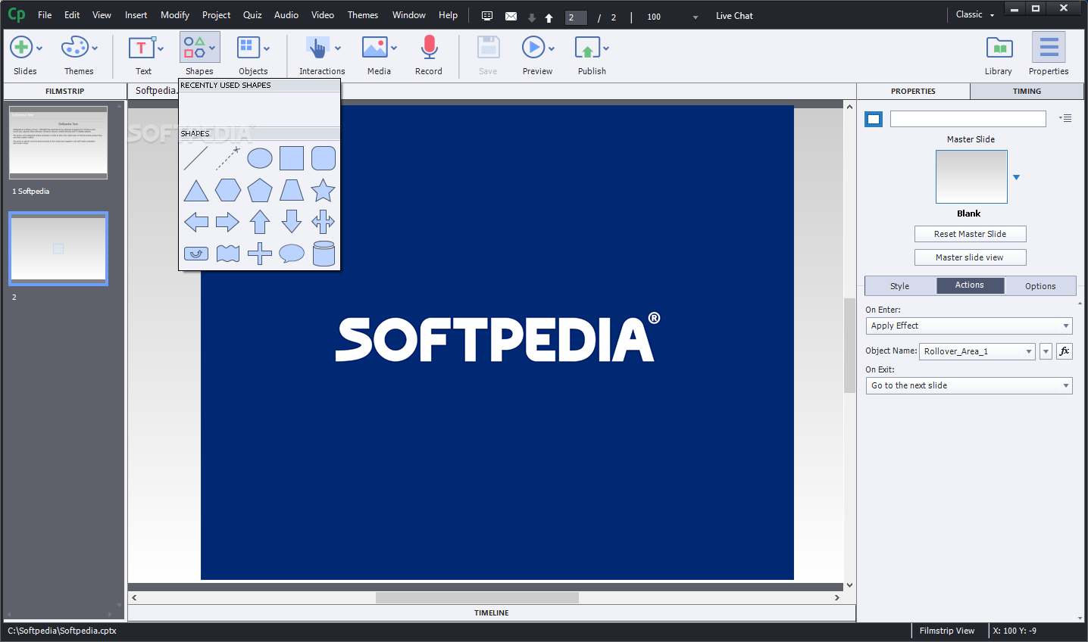The width and height of the screenshot is (1088, 642).
Task: Expand the Master Slide picker arrow
Action: coord(1016,177)
